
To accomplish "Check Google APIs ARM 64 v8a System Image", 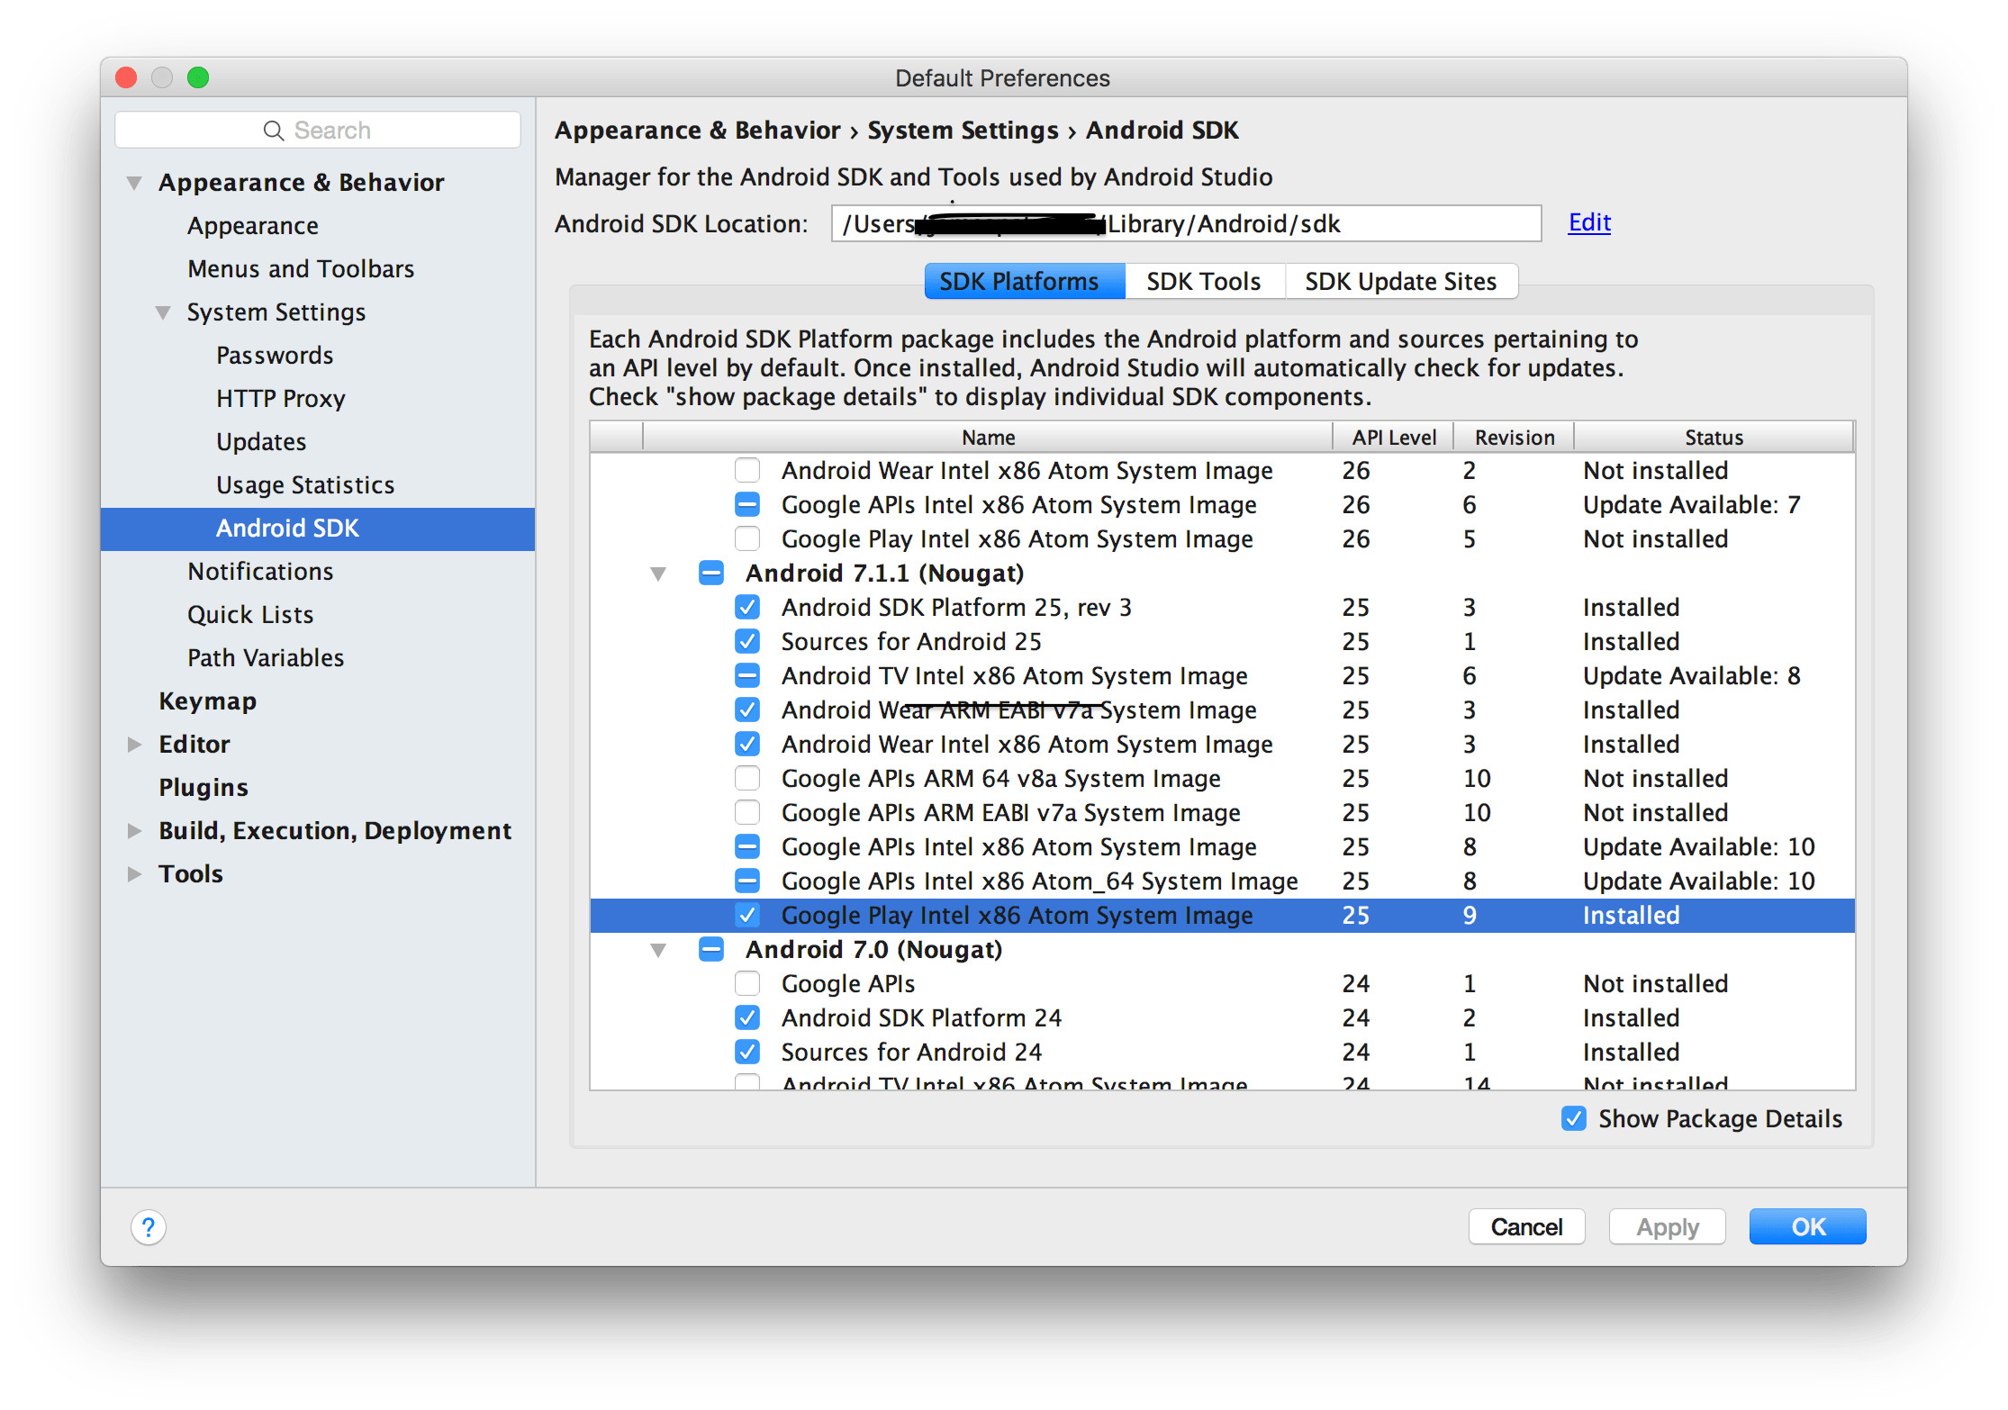I will tap(747, 779).
